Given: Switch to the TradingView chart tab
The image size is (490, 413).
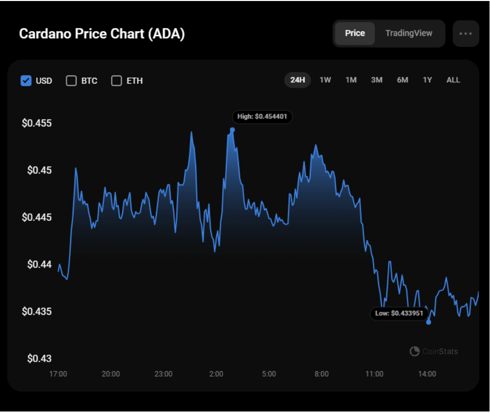Looking at the screenshot, I should click(409, 33).
